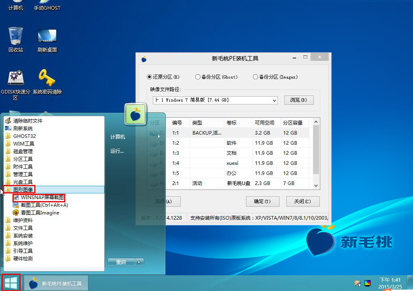Click the 重启 button
The height and width of the screenshot is (291, 413).
point(121,262)
